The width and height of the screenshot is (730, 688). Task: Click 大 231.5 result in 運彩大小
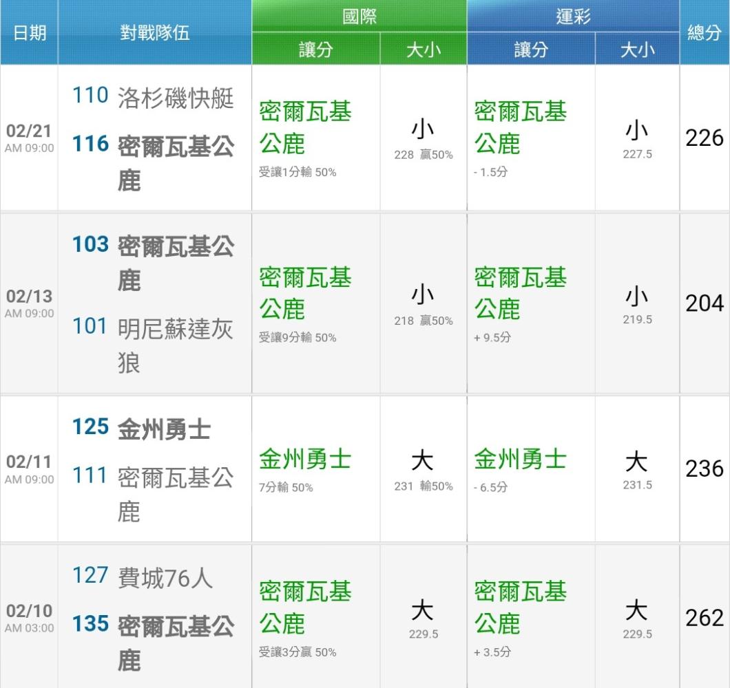(637, 471)
